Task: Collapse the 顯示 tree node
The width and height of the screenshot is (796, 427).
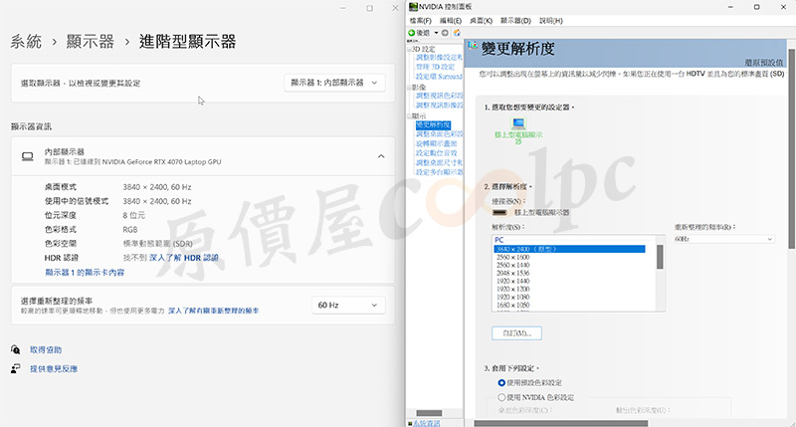Action: 409,116
